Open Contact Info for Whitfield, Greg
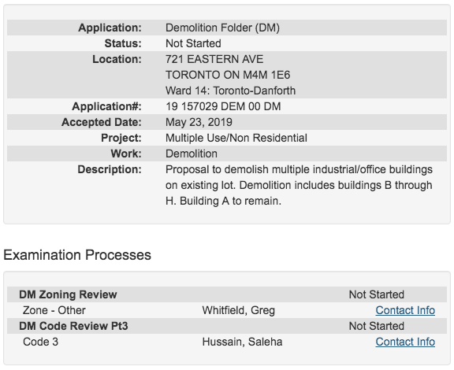The height and width of the screenshot is (370, 454). (405, 310)
